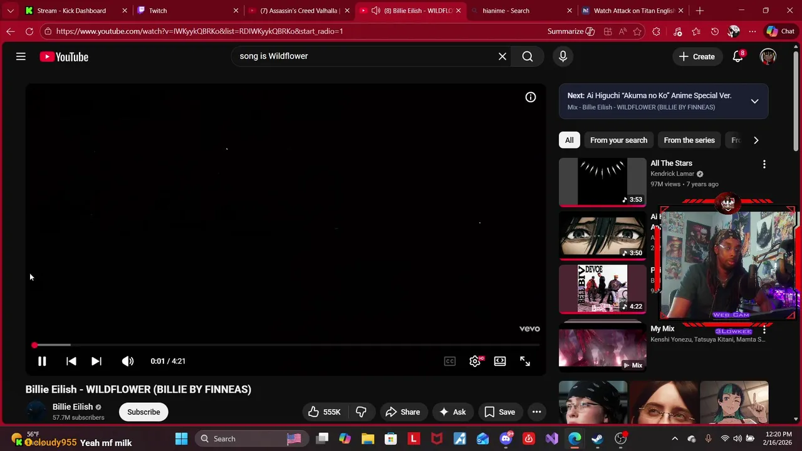The height and width of the screenshot is (451, 802).
Task: Open media control music icon
Action: pyautogui.click(x=677, y=31)
